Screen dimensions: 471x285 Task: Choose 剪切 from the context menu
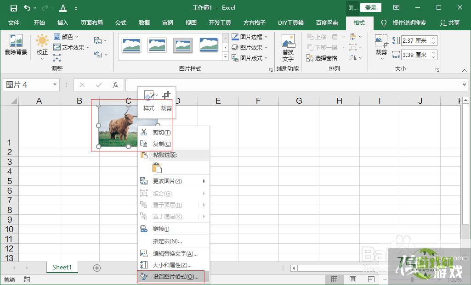coord(173,132)
